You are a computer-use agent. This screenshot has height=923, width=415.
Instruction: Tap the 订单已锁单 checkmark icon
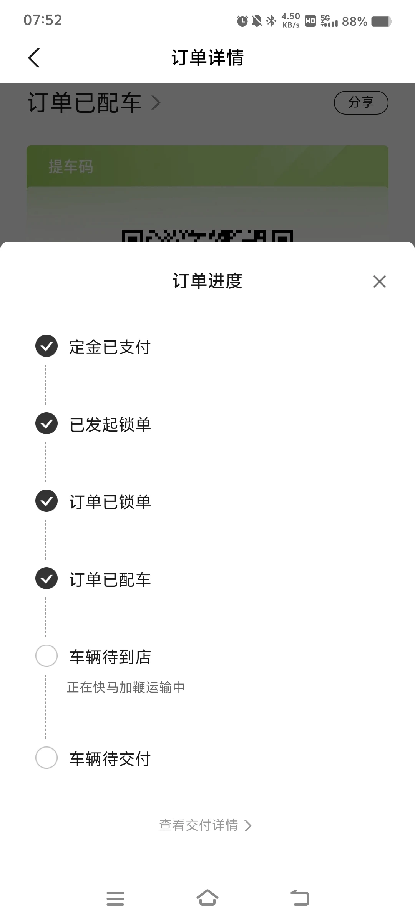tap(46, 501)
